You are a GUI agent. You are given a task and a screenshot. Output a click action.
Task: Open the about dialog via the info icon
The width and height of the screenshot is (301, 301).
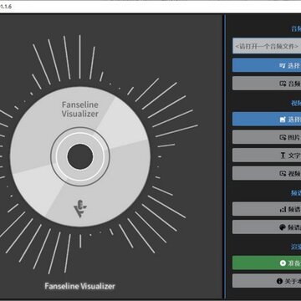click(279, 281)
